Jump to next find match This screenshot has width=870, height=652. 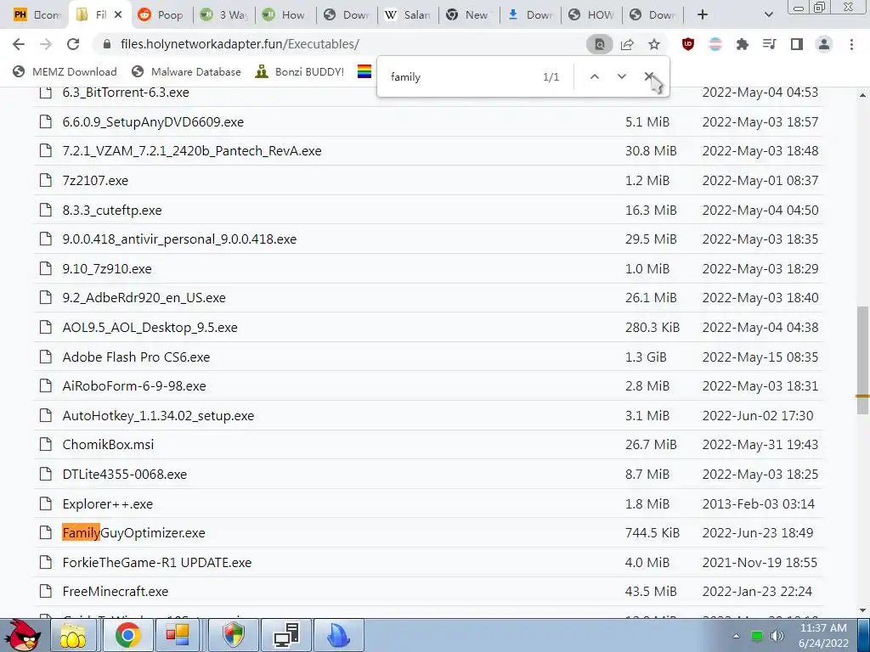[621, 76]
